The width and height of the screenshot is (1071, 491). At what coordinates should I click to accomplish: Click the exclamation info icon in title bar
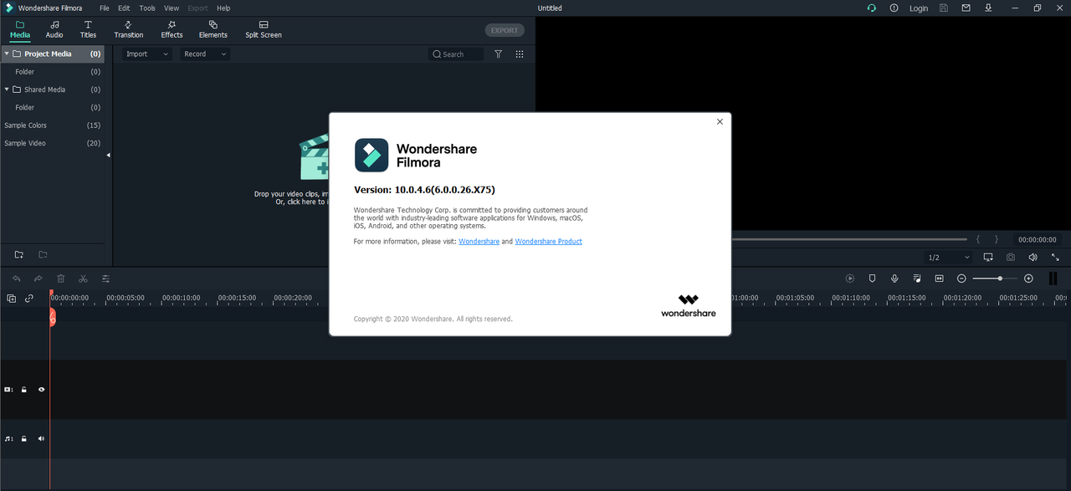coord(894,8)
